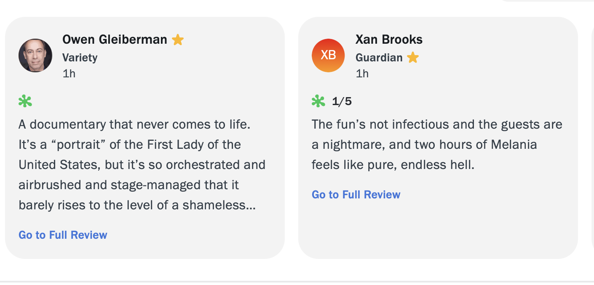This screenshot has width=594, height=285.
Task: Click the 1h timestamp under Variety
Action: (69, 74)
